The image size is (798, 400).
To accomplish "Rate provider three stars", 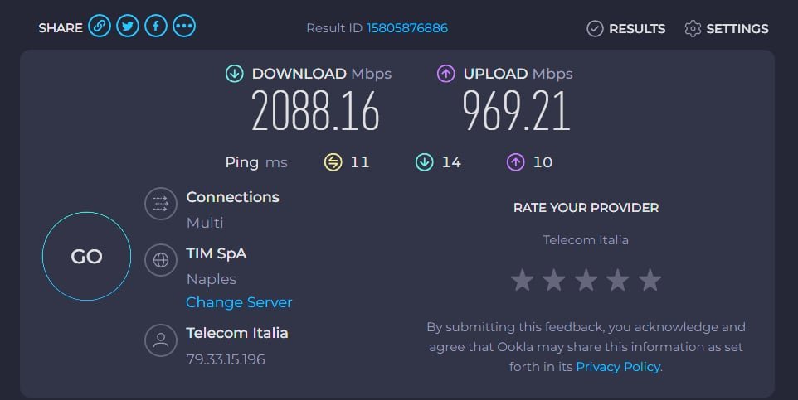I will [586, 280].
